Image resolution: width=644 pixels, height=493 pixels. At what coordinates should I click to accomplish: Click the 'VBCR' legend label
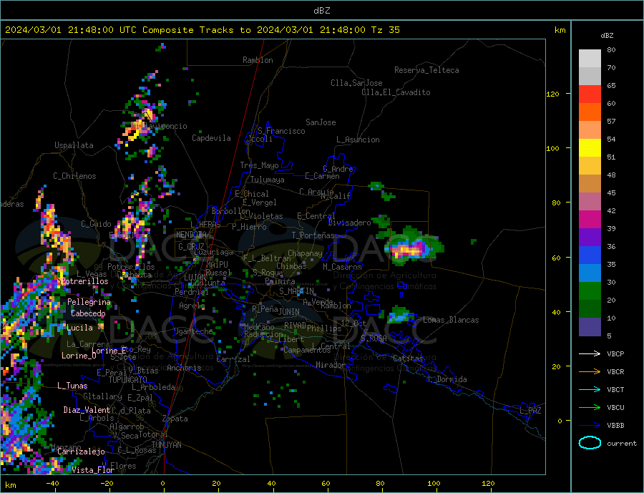(x=615, y=372)
